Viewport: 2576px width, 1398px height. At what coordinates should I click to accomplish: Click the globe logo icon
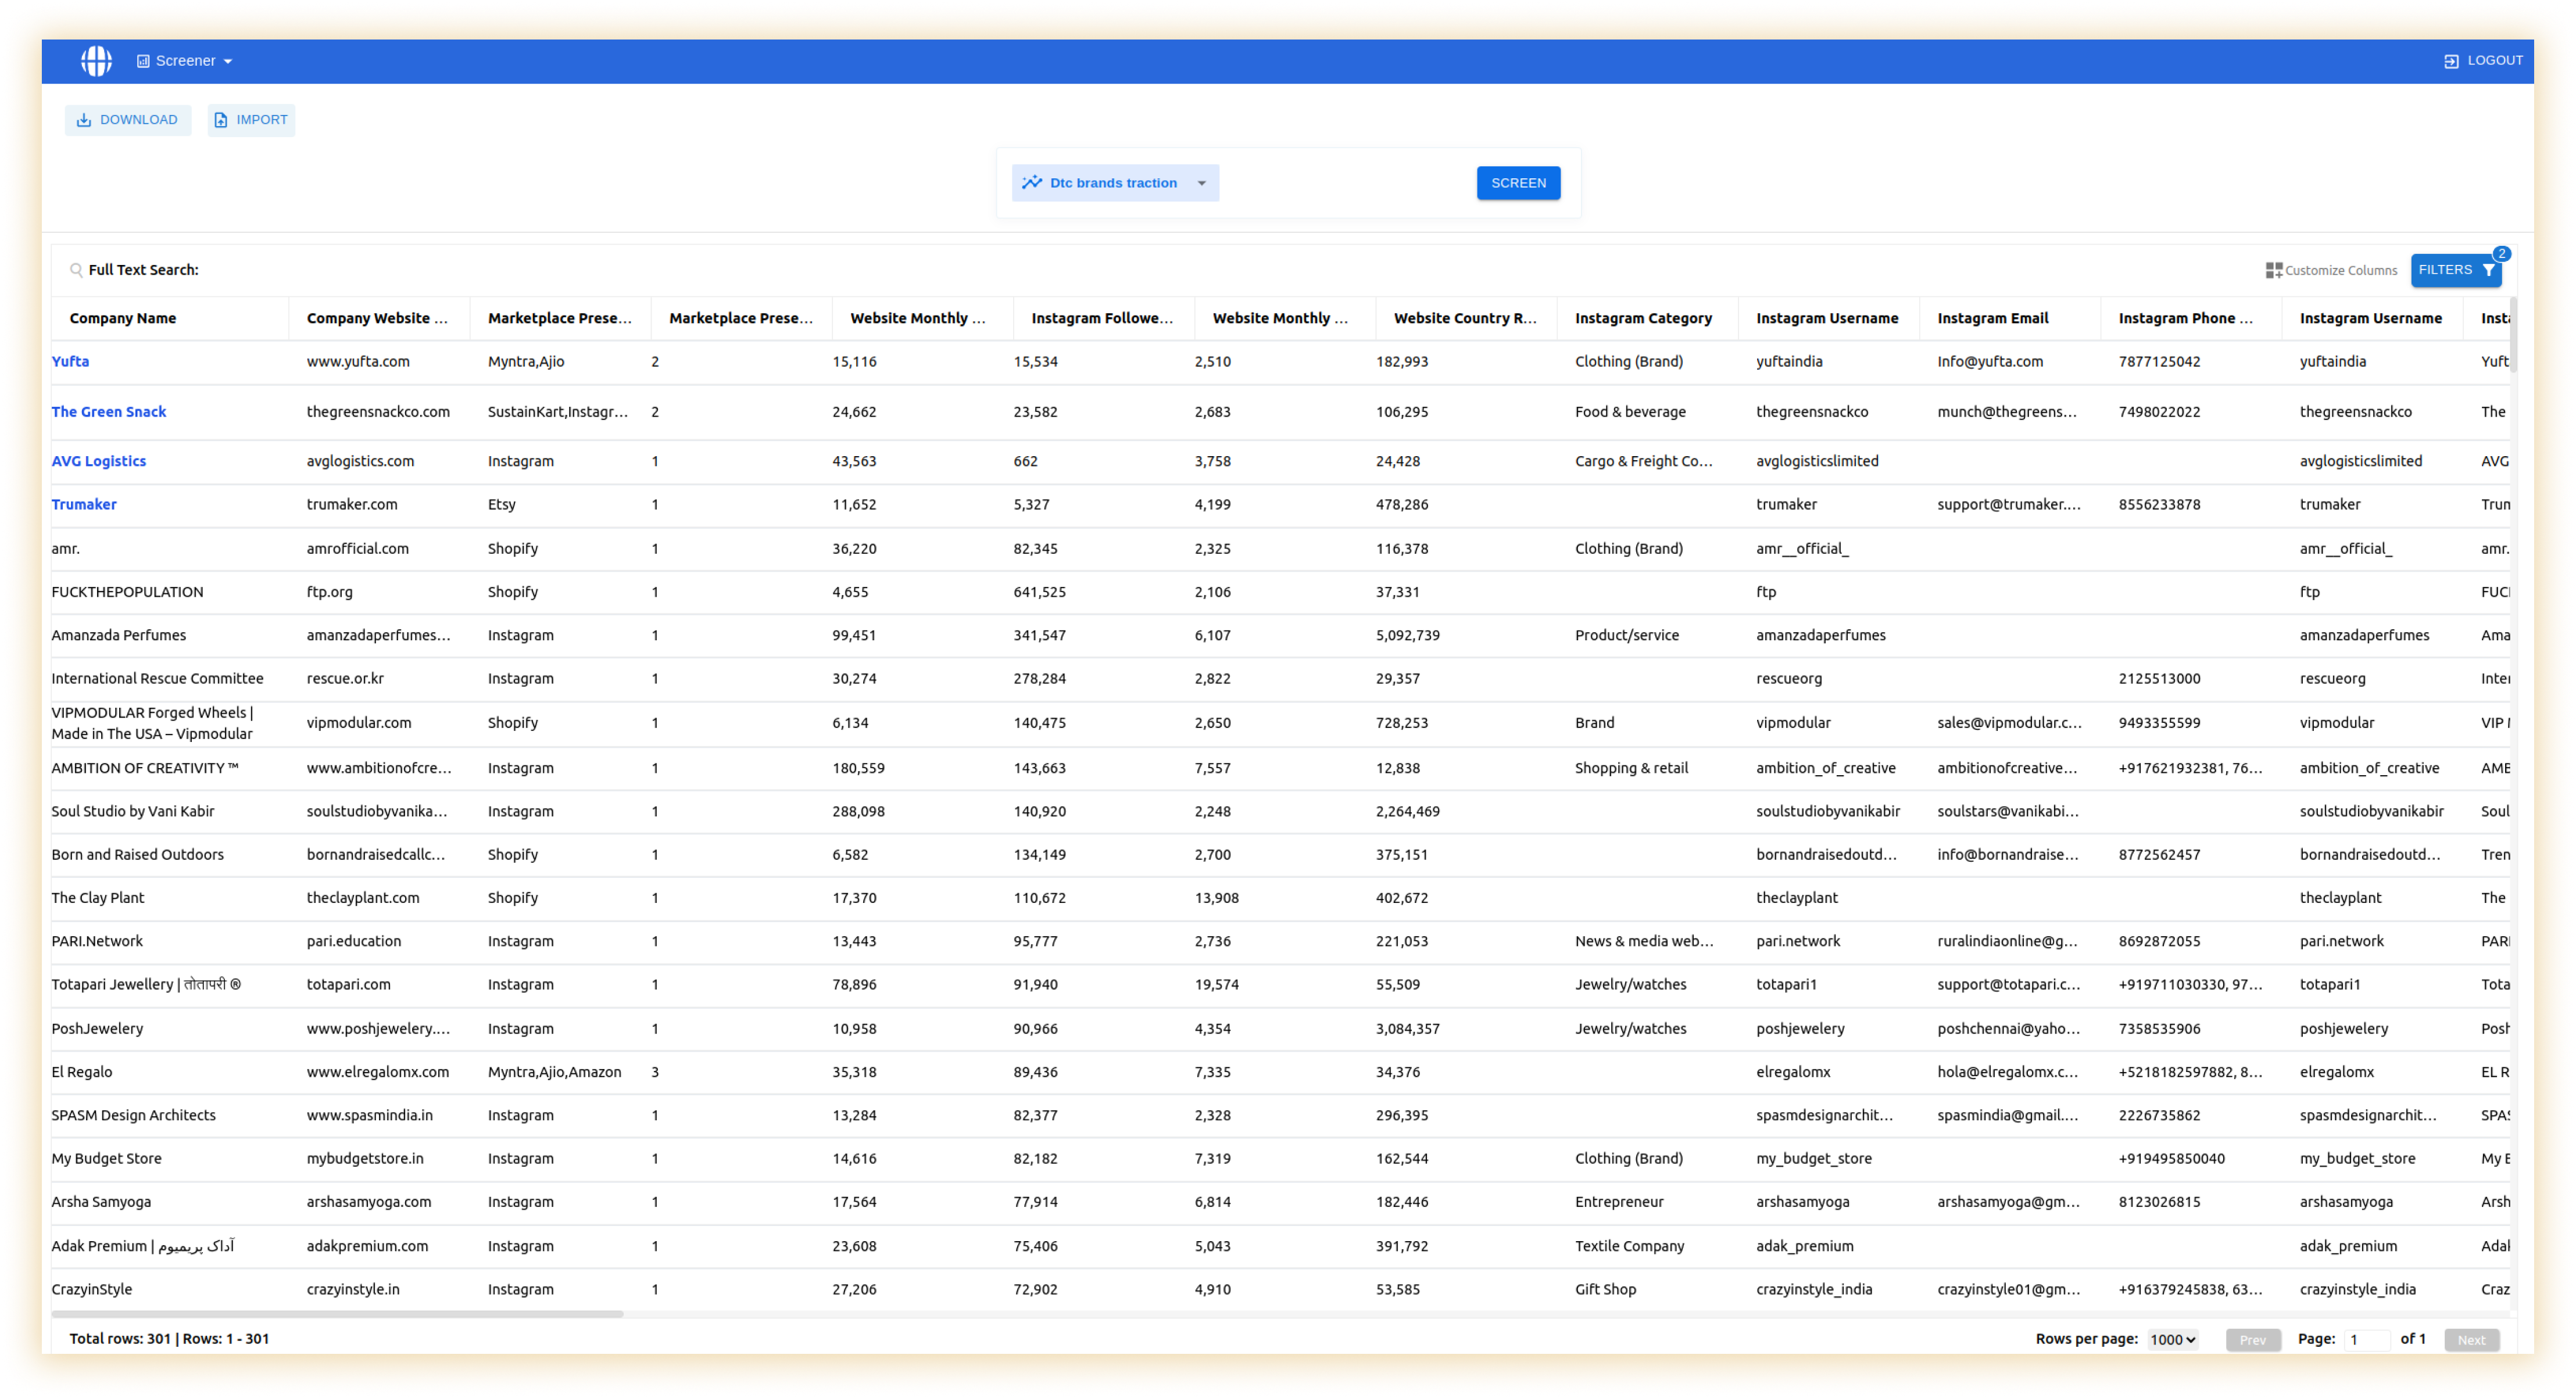96,61
